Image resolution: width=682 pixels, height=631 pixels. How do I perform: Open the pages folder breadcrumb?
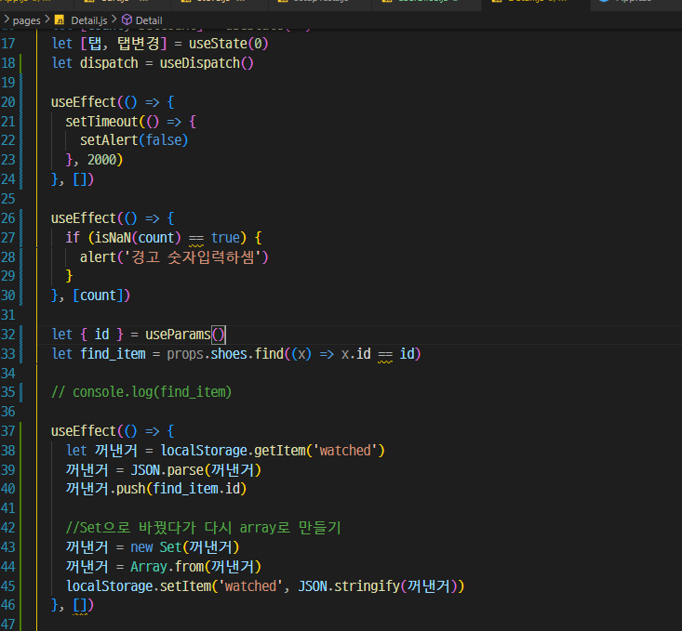pyautogui.click(x=27, y=20)
